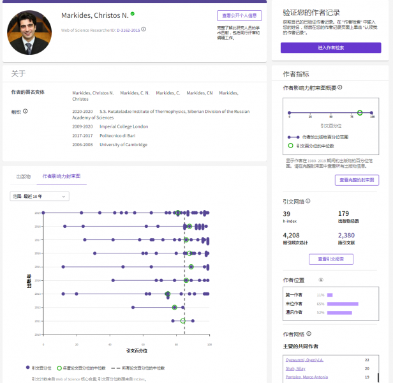Click the info icon next to 作者网络

coord(308,334)
